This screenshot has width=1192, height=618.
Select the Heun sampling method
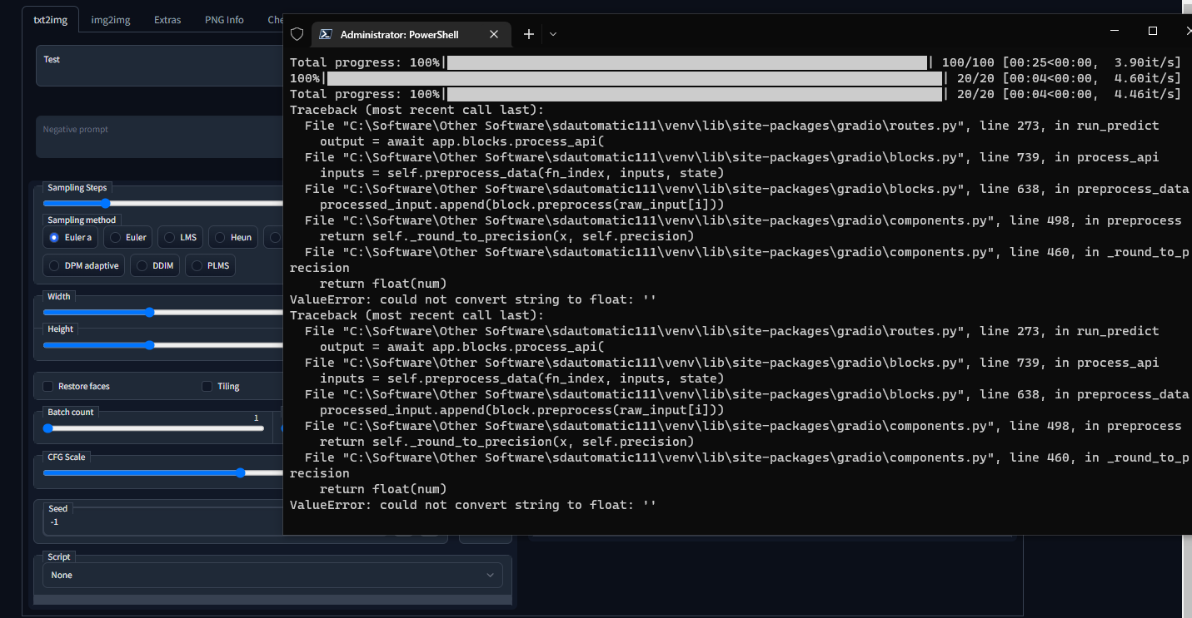tap(232, 237)
